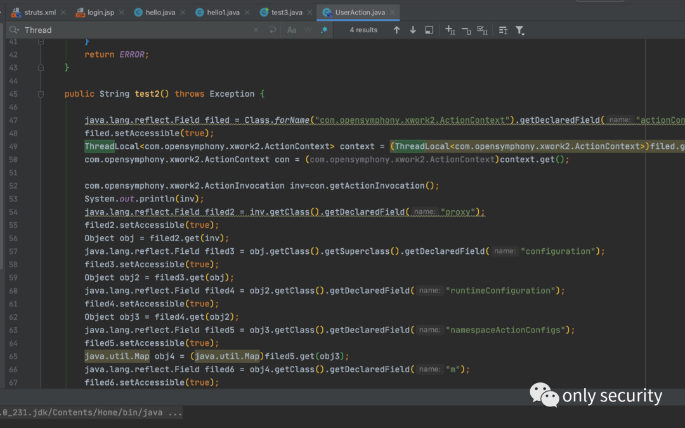Click 'inv=con.getActionInvocation();' on line 52
The width and height of the screenshot is (685, 428).
pos(364,186)
